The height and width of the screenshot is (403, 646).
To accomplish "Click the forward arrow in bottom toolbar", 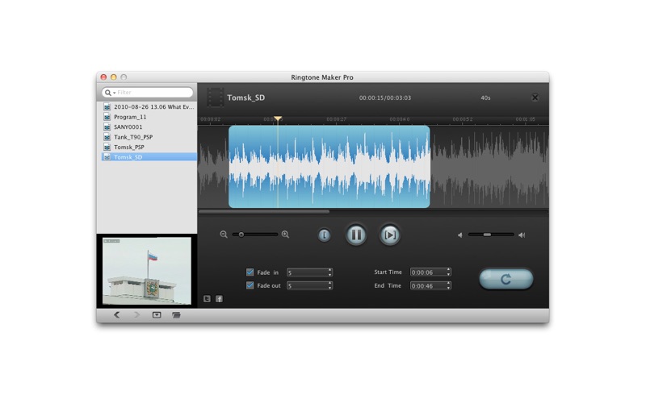I will tap(136, 315).
